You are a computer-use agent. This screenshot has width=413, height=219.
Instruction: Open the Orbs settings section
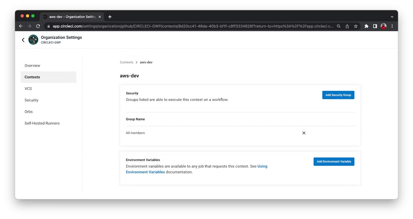(x=28, y=112)
